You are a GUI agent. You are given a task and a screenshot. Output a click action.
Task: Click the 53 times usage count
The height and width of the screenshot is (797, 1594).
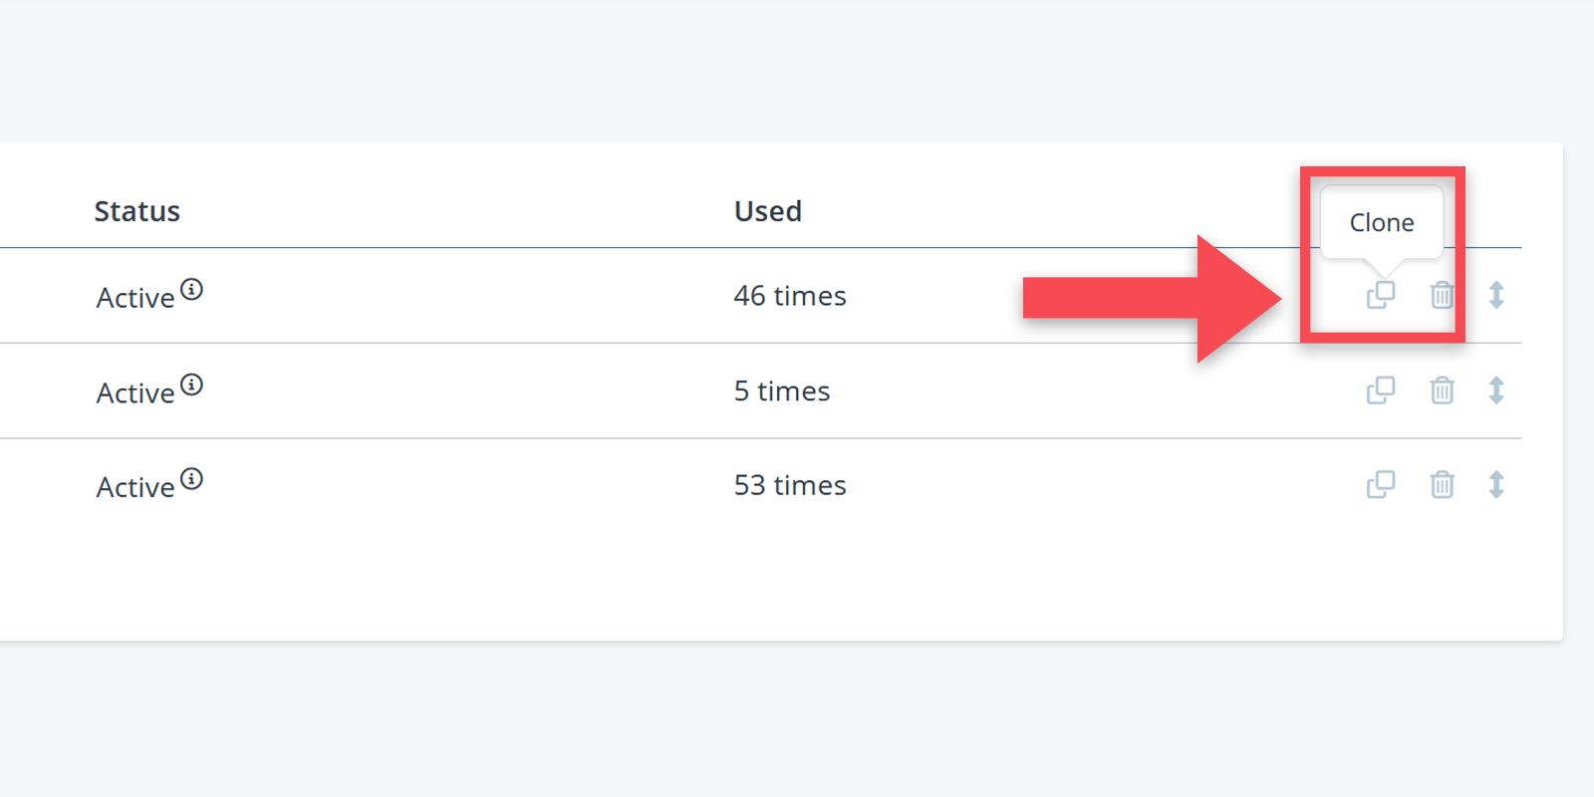coord(789,485)
